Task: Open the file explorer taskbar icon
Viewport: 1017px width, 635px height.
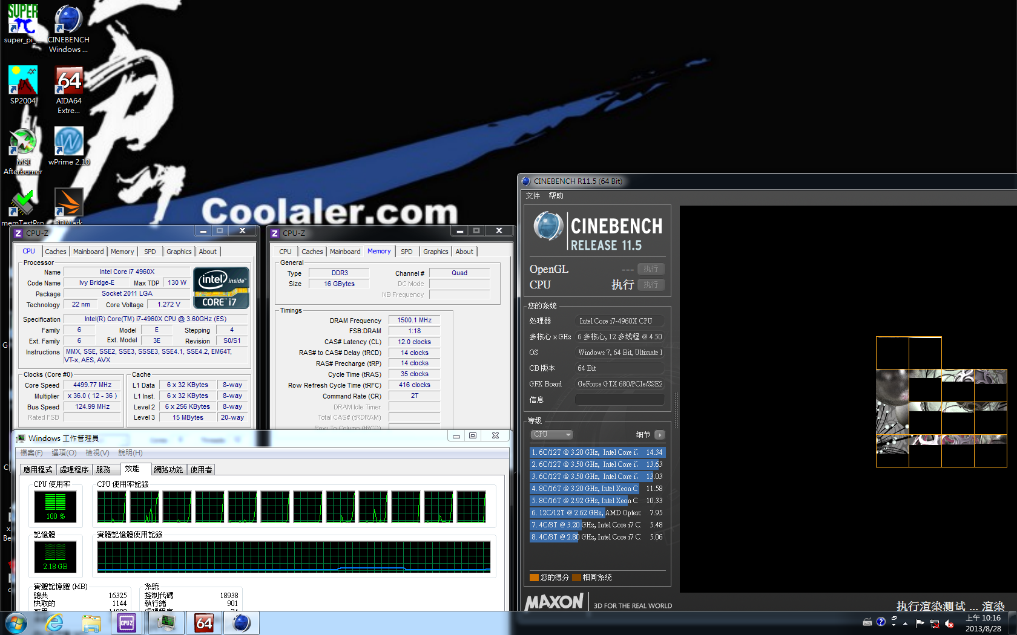Action: pyautogui.click(x=91, y=623)
